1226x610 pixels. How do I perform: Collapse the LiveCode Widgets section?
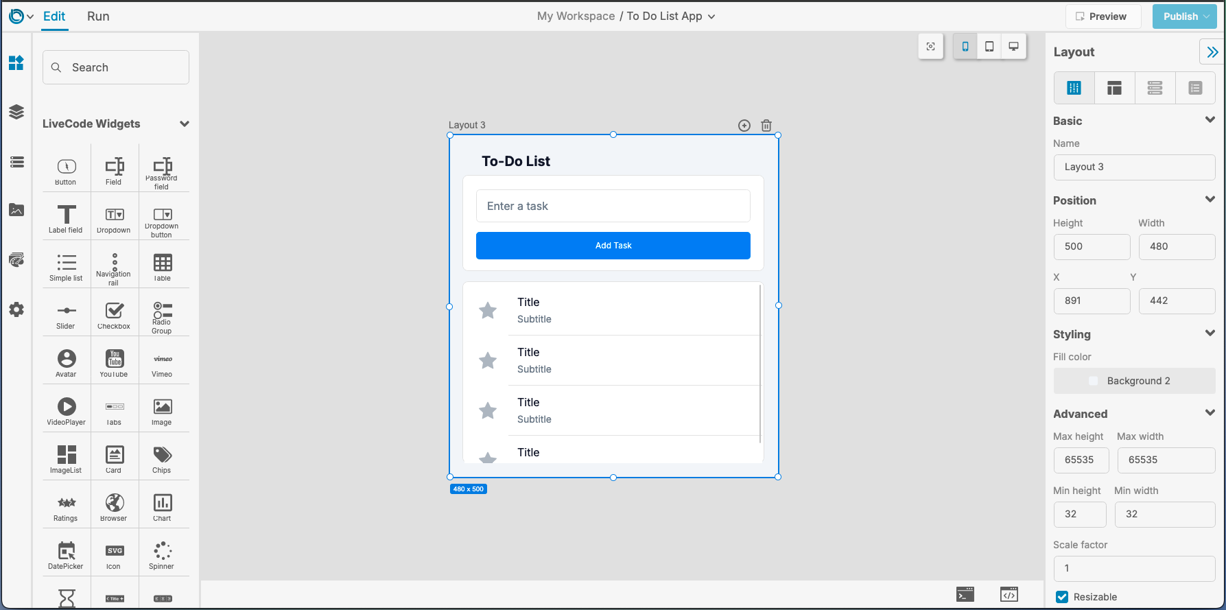[184, 124]
